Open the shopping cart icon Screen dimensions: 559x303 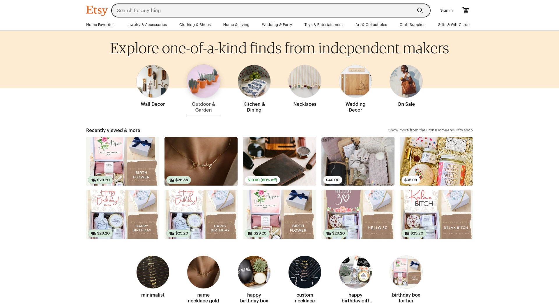pos(466,10)
